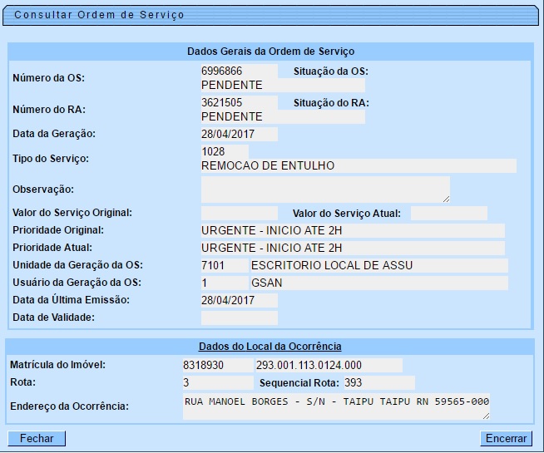Click the Matrícula do Imóvel field 8318930
The width and height of the screenshot is (544, 453).
(x=215, y=365)
